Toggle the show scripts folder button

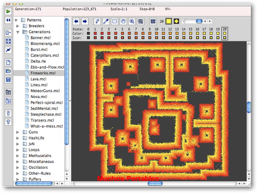[8, 101]
